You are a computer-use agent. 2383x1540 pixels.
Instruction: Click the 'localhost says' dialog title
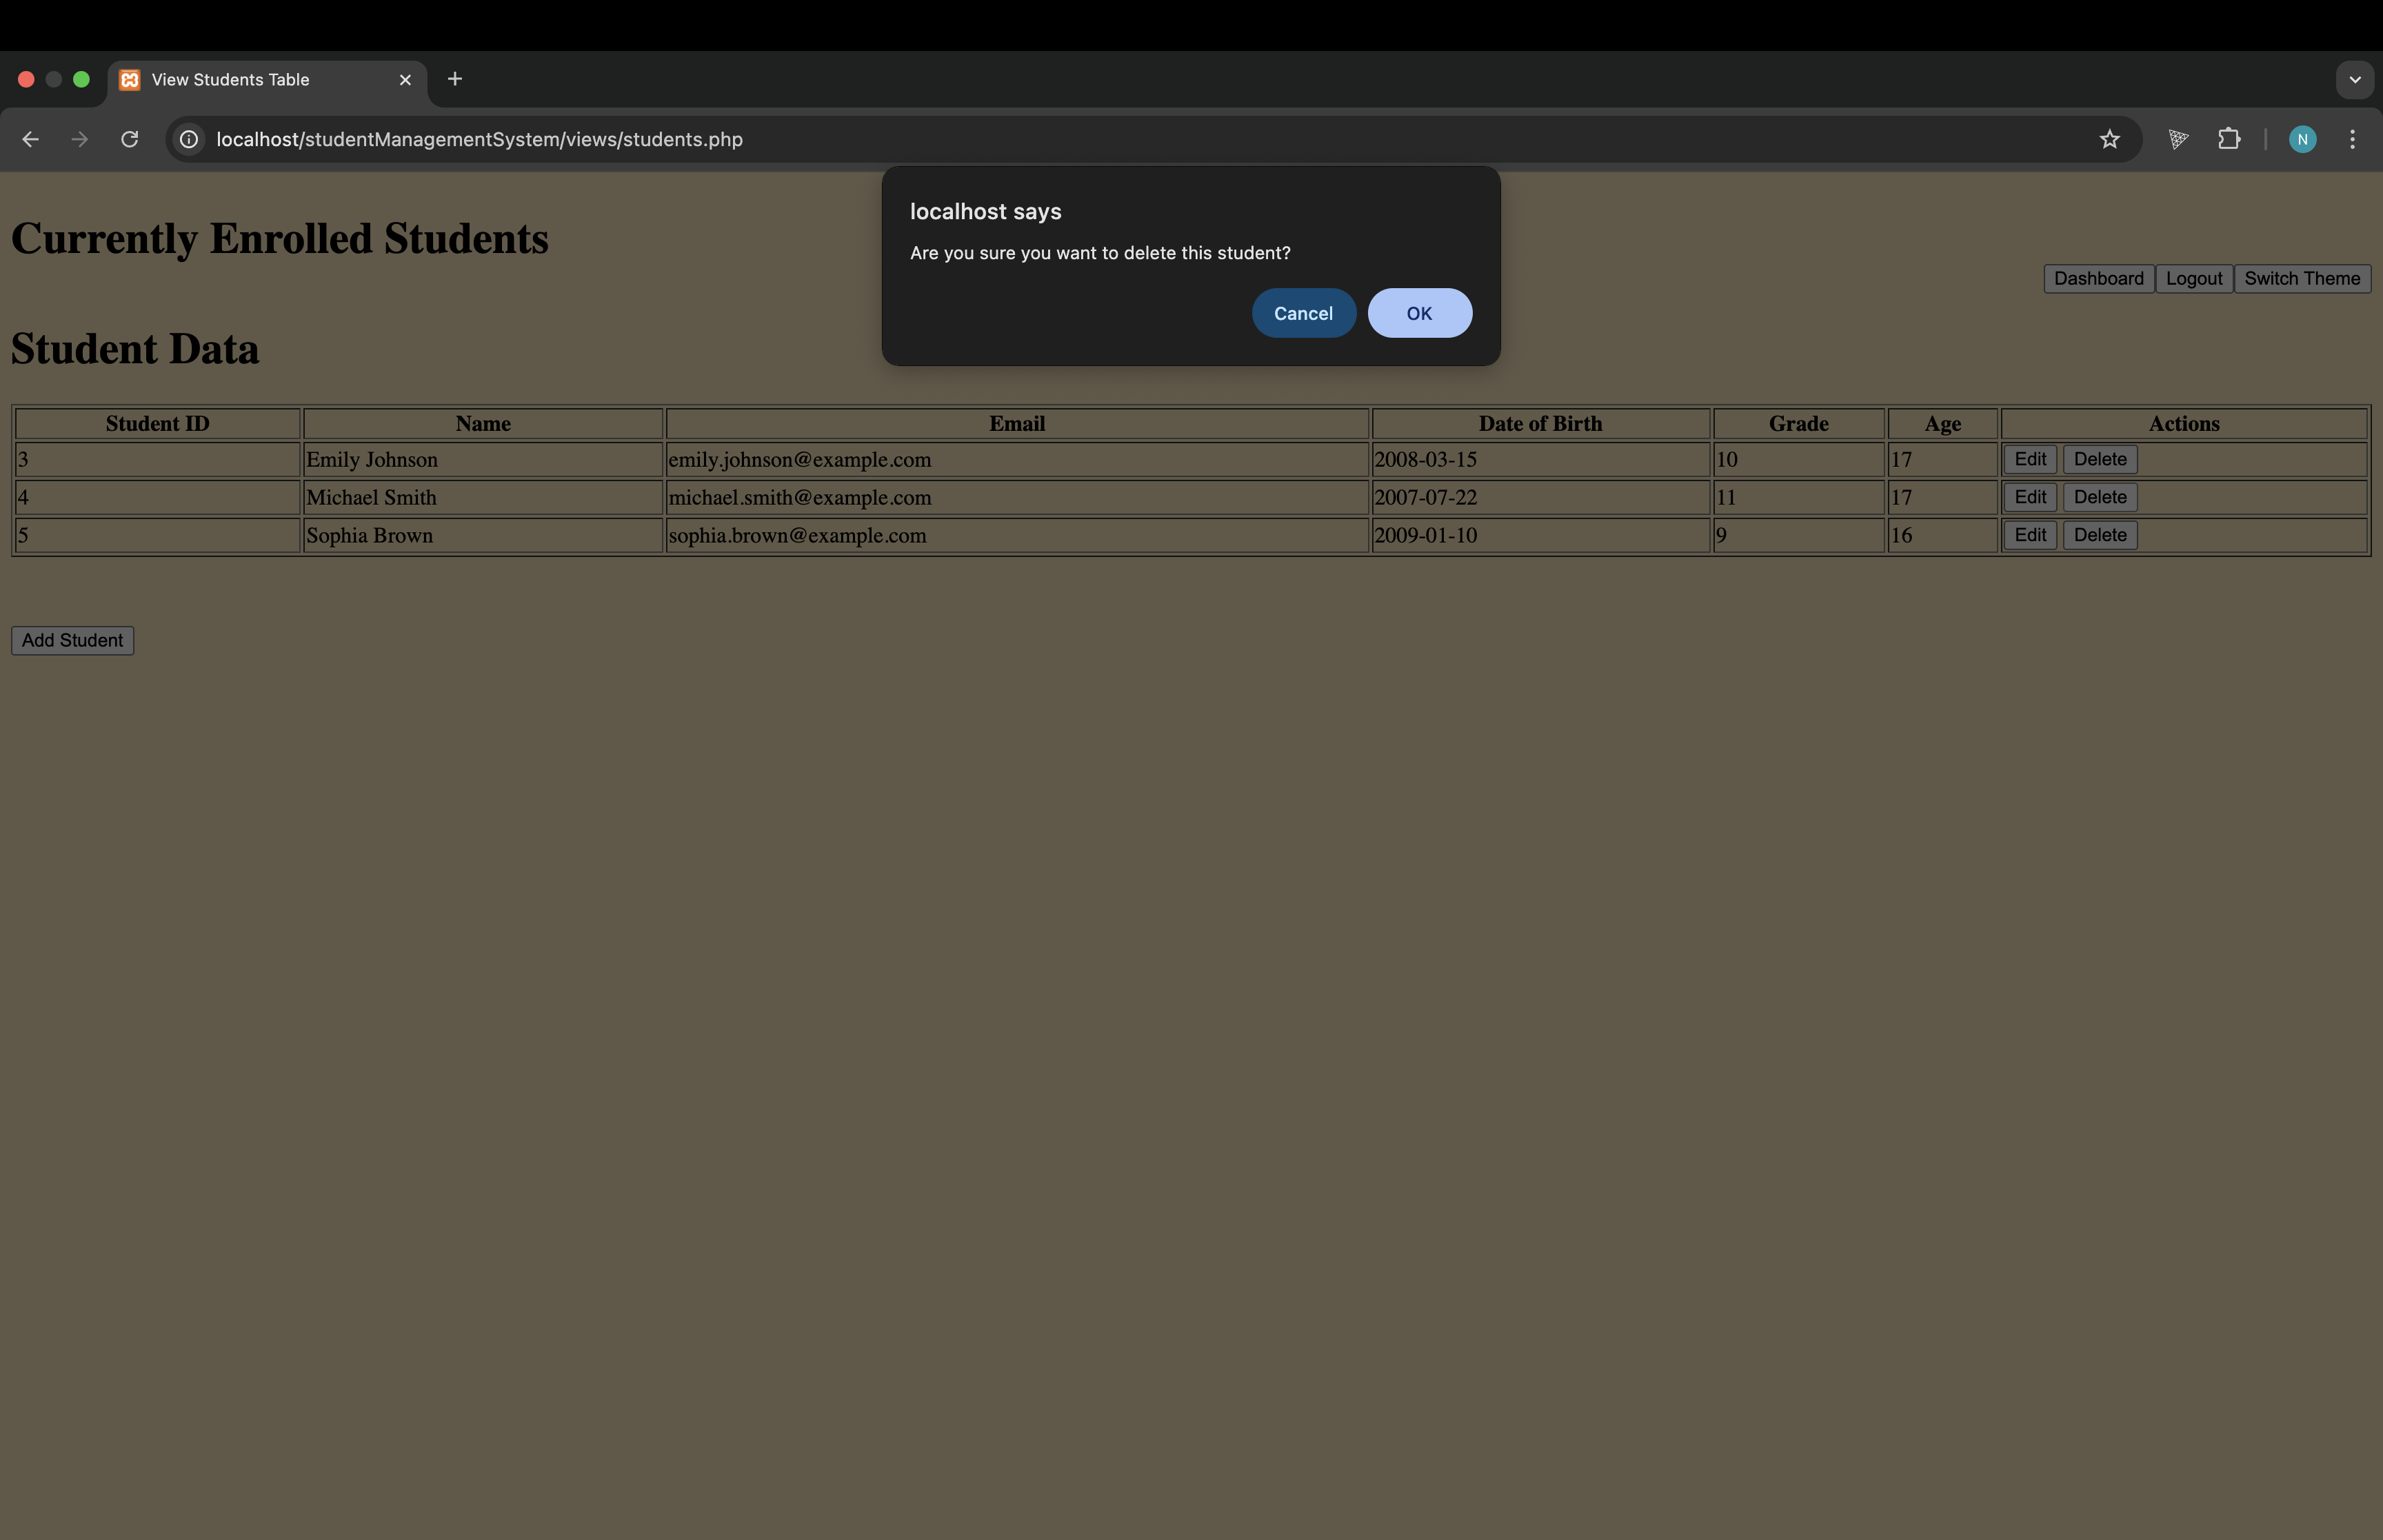pyautogui.click(x=985, y=212)
